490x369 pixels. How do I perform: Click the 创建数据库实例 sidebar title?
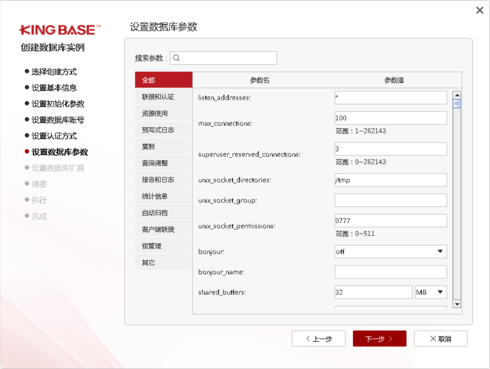click(x=52, y=47)
